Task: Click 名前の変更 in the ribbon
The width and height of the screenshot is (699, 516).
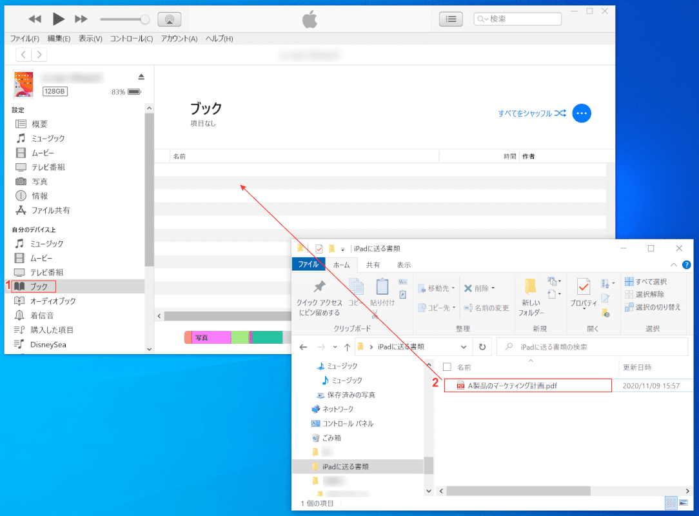Action: click(x=486, y=308)
